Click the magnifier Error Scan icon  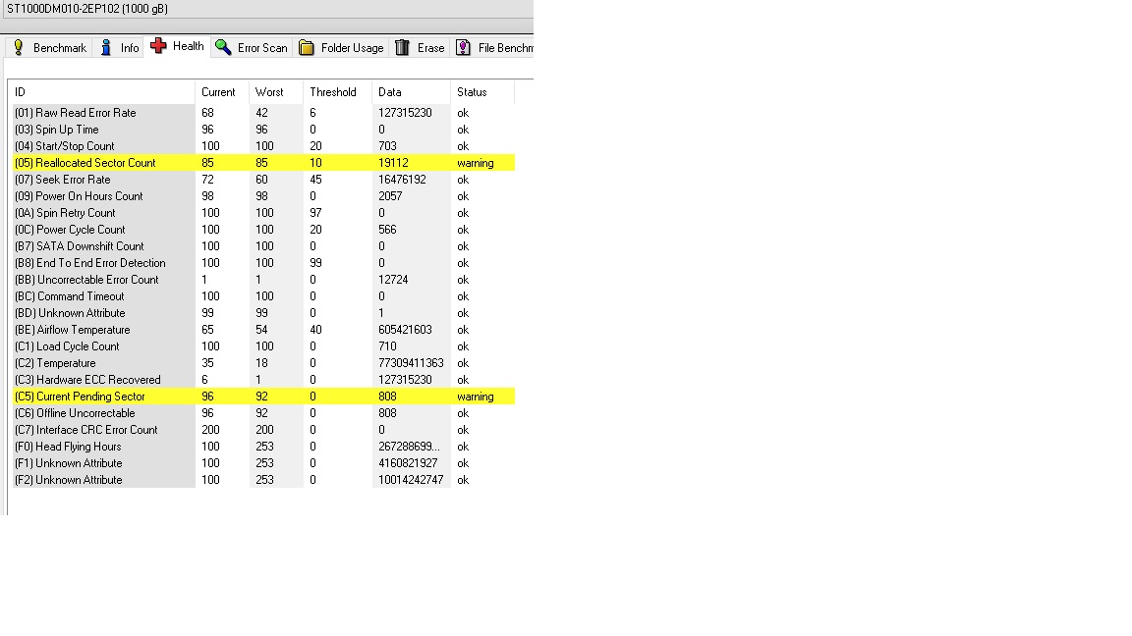pos(224,47)
